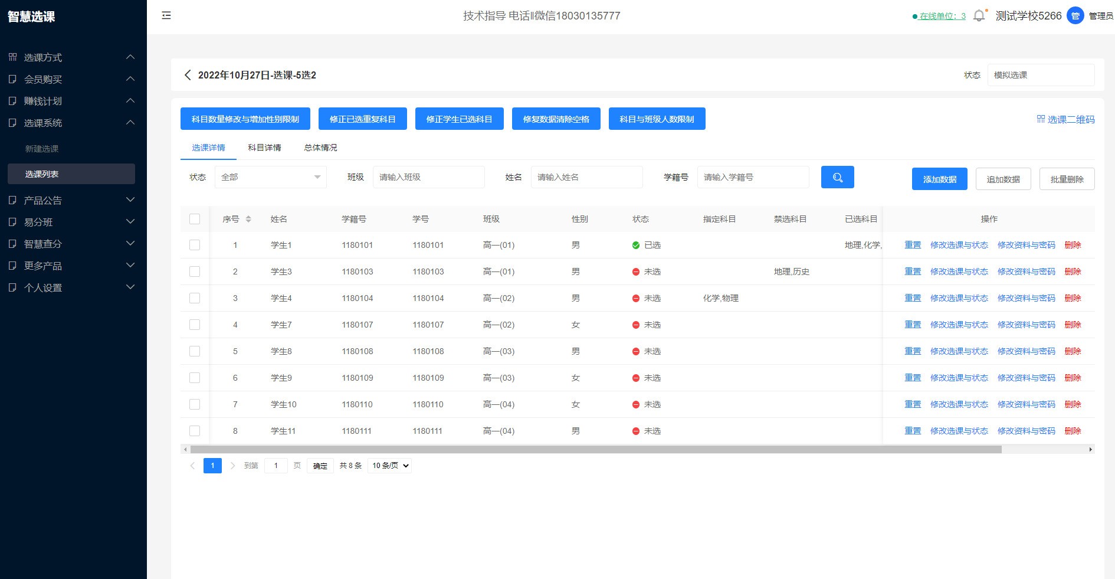Click the 批量删除 button
Viewport: 1115px width, 579px height.
tap(1067, 179)
